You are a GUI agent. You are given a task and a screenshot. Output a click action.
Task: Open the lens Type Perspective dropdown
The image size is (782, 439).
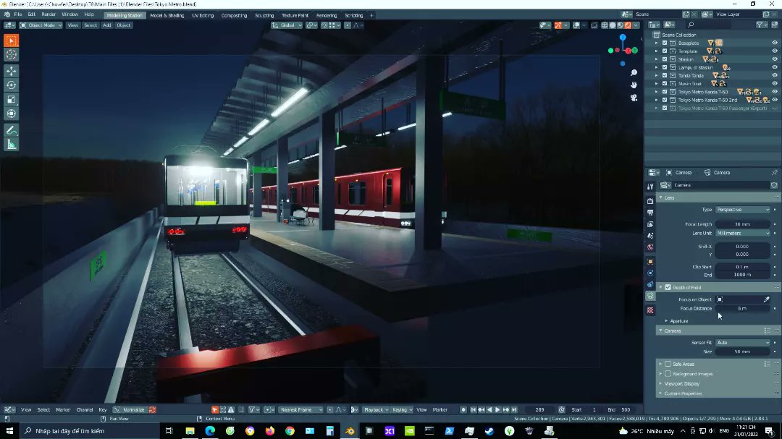tap(743, 210)
